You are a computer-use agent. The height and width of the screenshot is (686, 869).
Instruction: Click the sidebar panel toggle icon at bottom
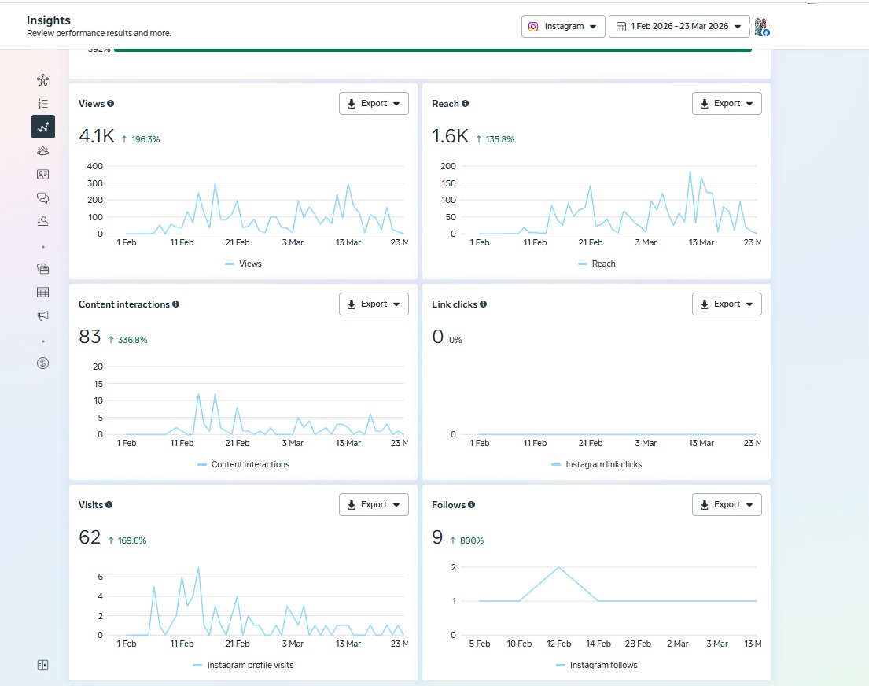(x=42, y=665)
